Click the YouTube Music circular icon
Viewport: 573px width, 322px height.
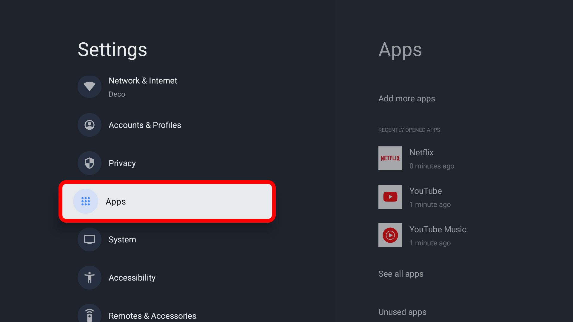(390, 235)
